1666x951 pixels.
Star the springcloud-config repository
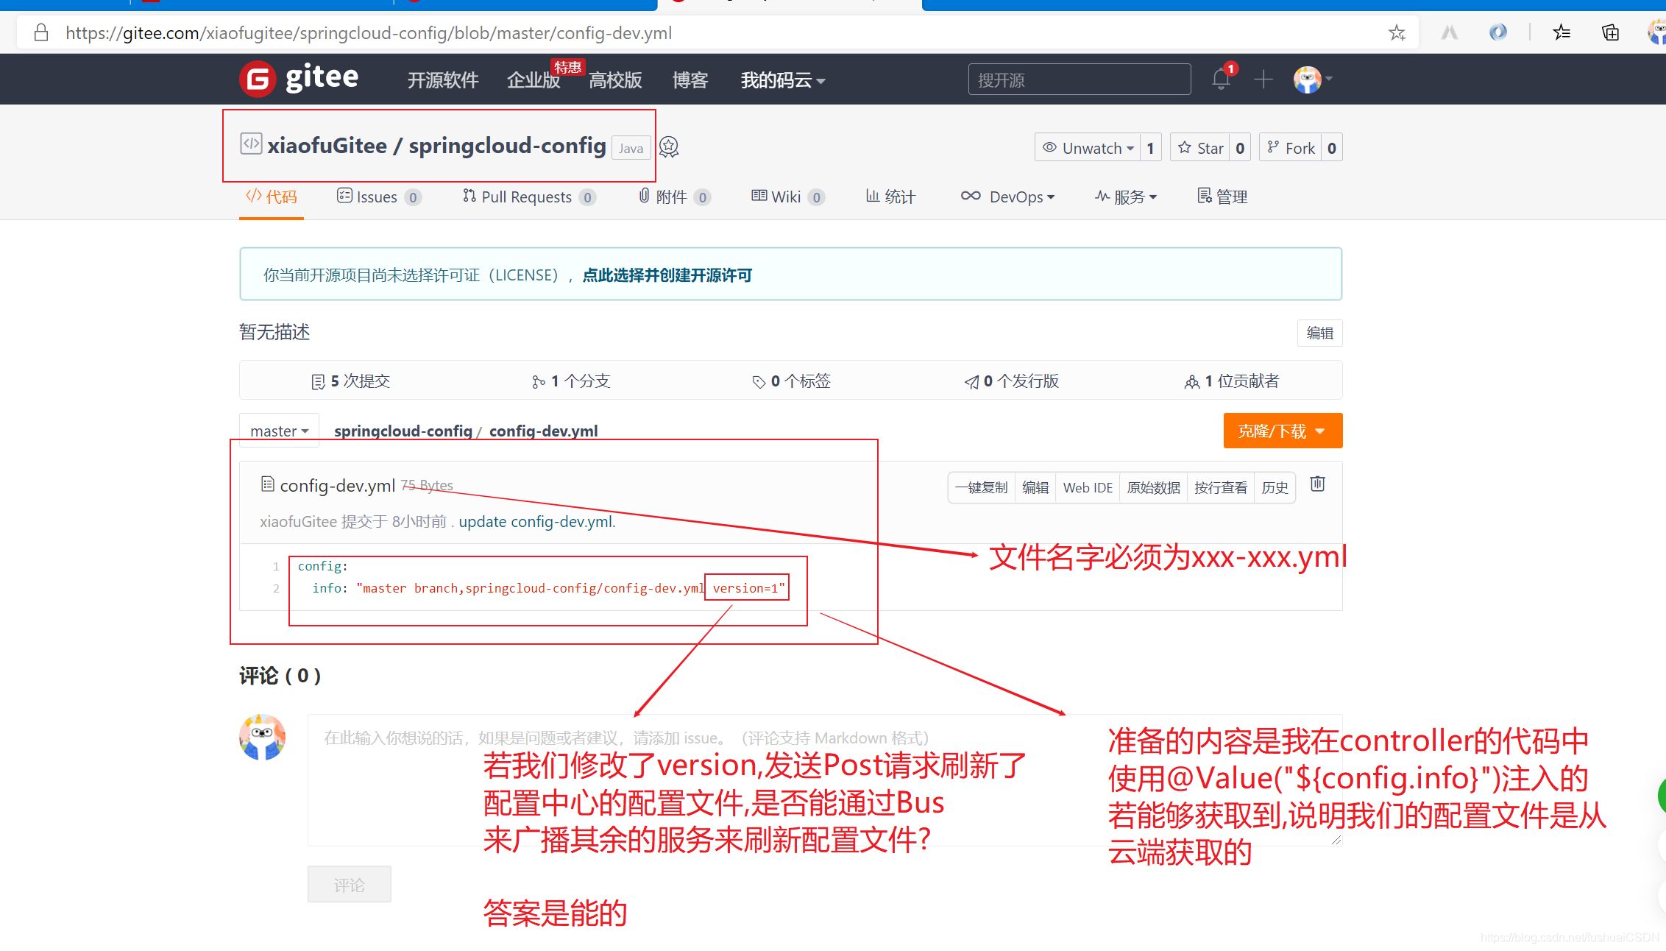coord(1200,148)
